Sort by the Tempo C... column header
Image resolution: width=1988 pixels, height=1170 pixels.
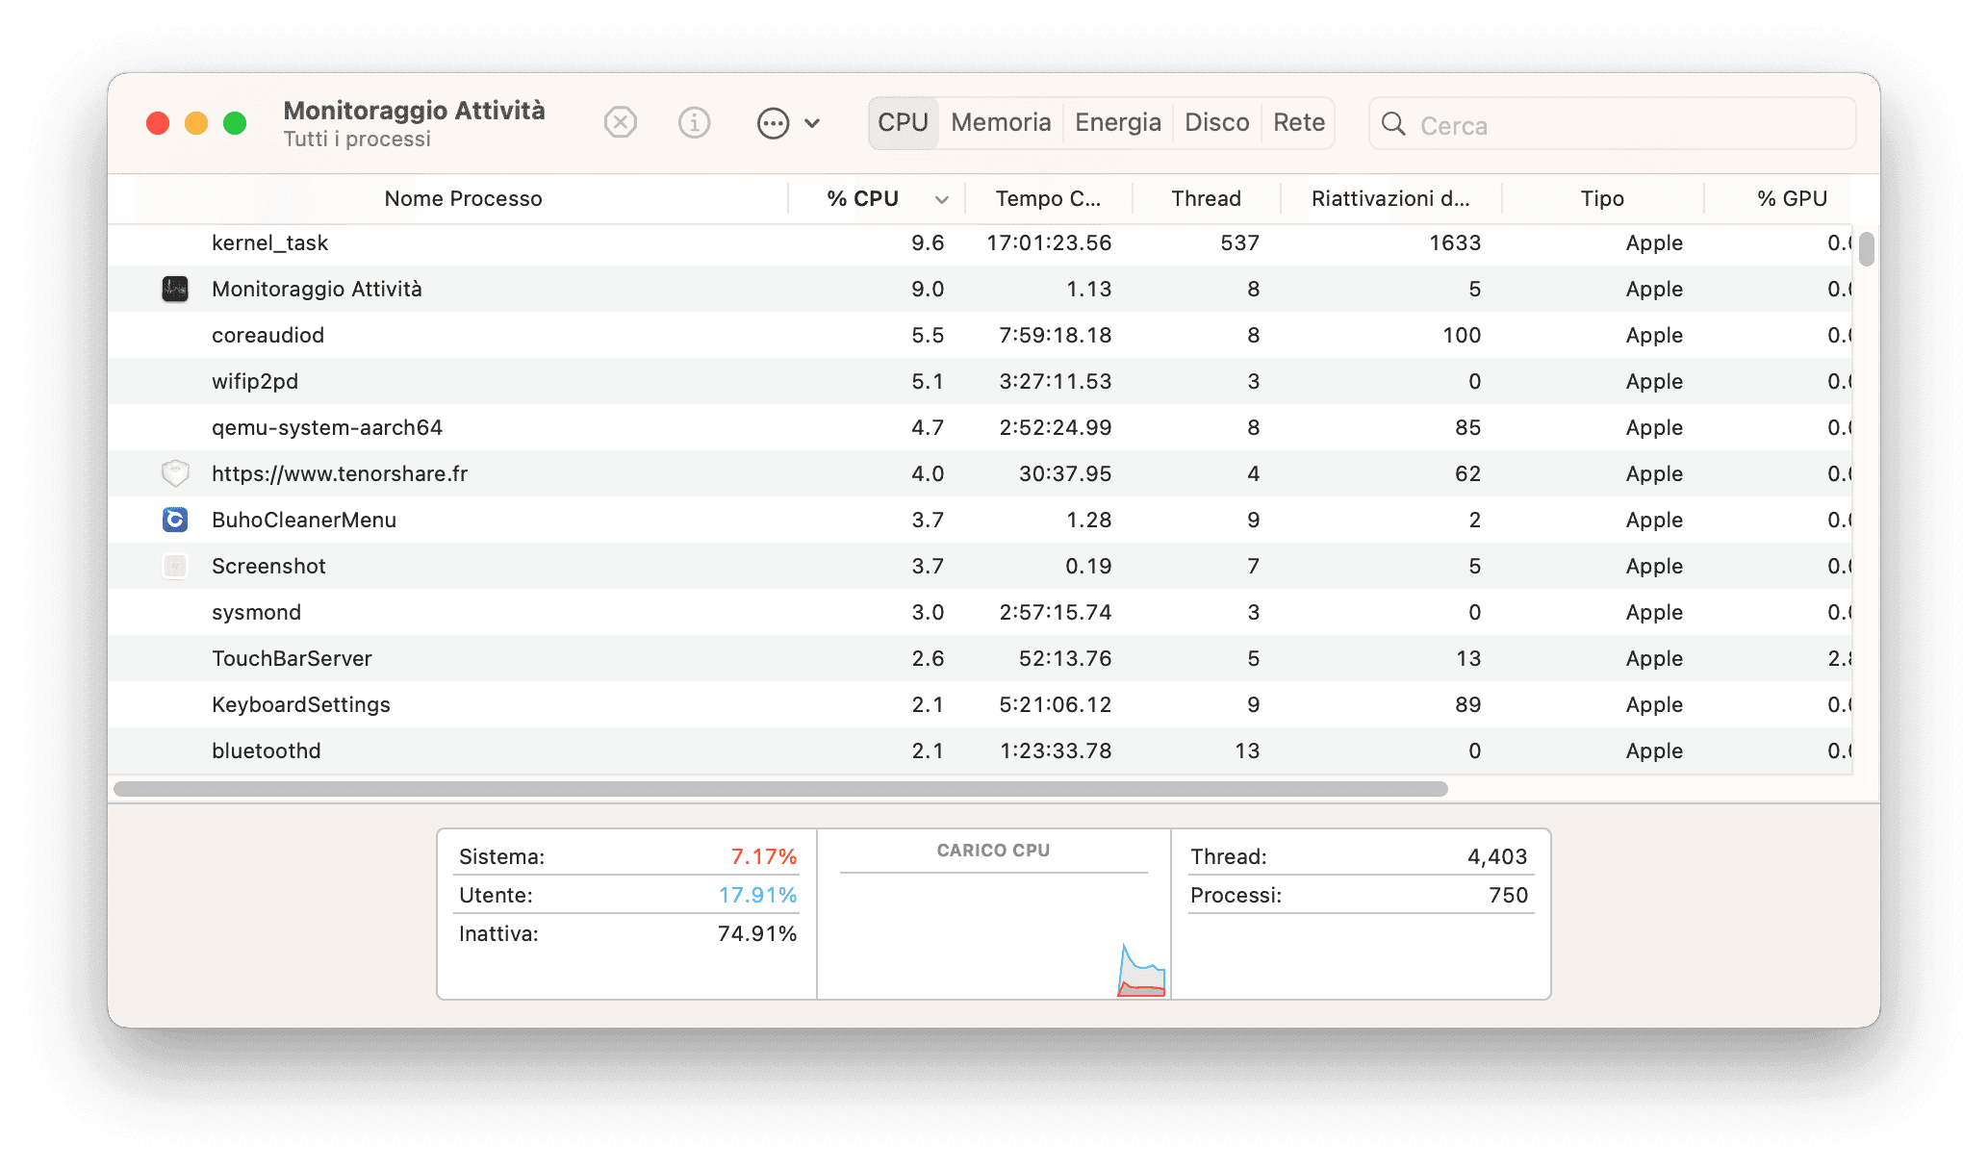coord(1048,198)
